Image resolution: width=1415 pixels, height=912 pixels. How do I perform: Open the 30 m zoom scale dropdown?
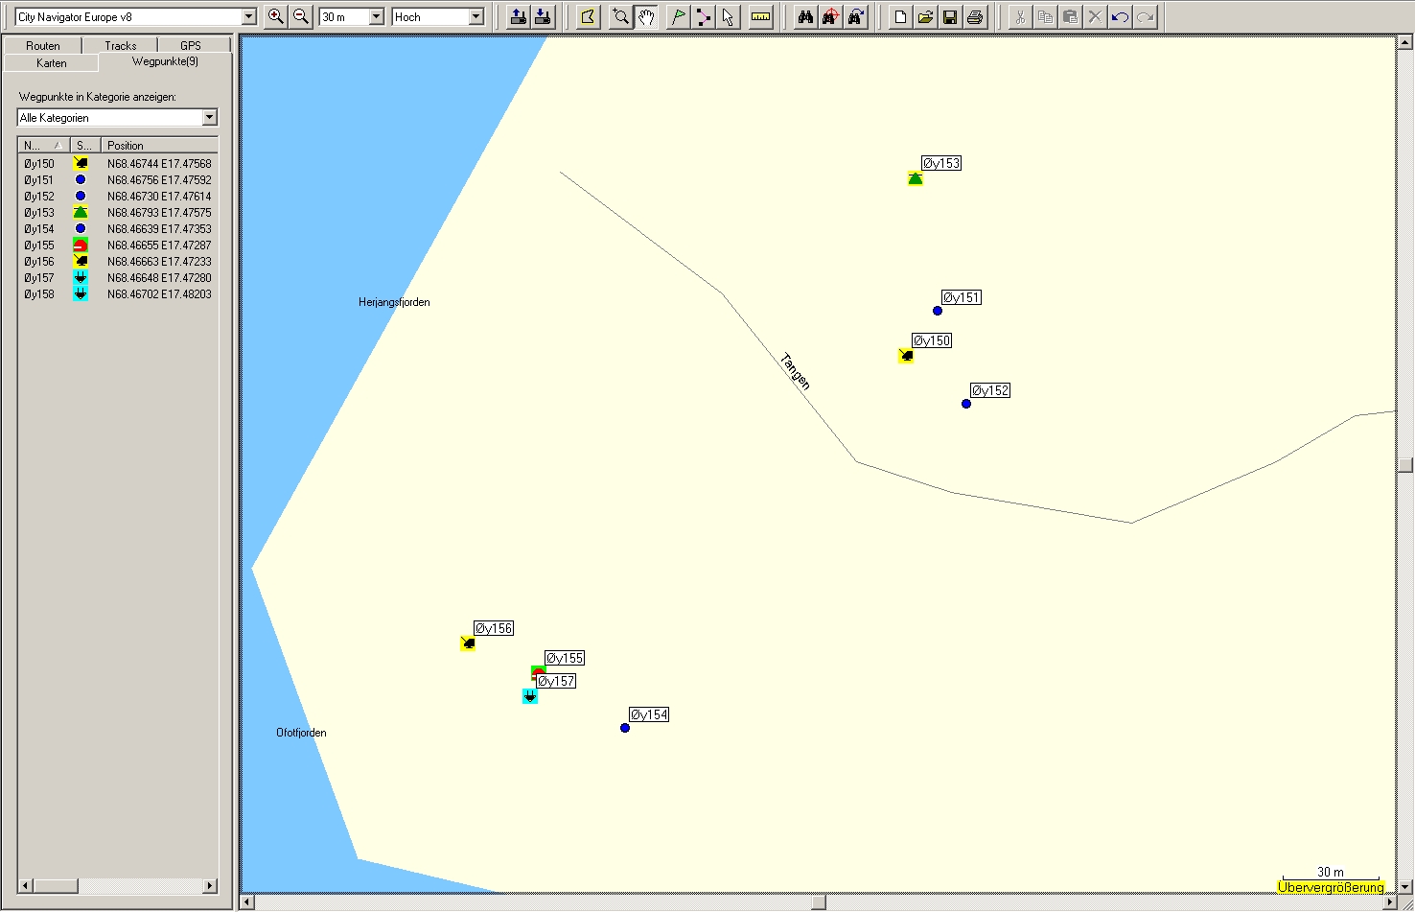coord(376,17)
